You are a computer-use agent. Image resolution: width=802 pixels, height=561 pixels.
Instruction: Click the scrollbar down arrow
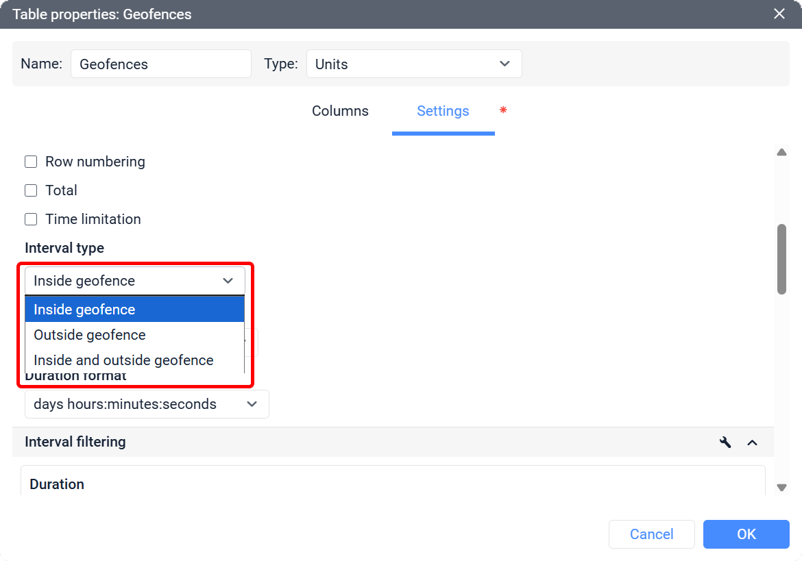pyautogui.click(x=781, y=487)
